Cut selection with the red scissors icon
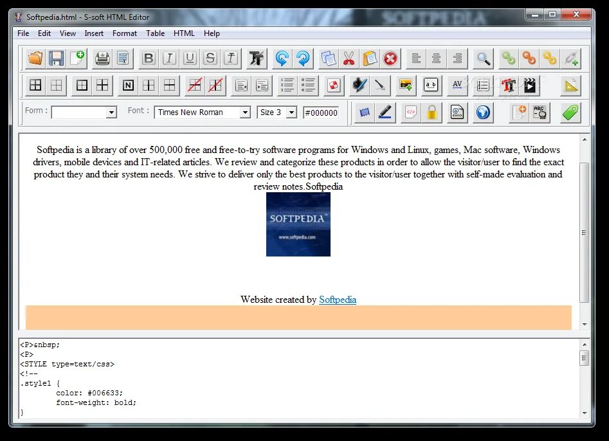The image size is (609, 441). coord(349,59)
